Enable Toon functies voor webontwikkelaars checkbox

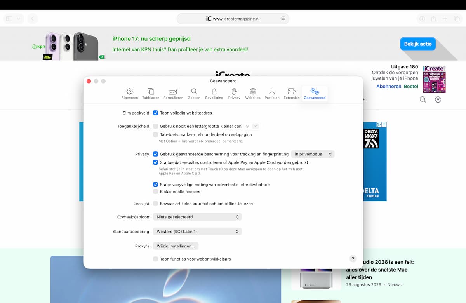tap(155, 259)
